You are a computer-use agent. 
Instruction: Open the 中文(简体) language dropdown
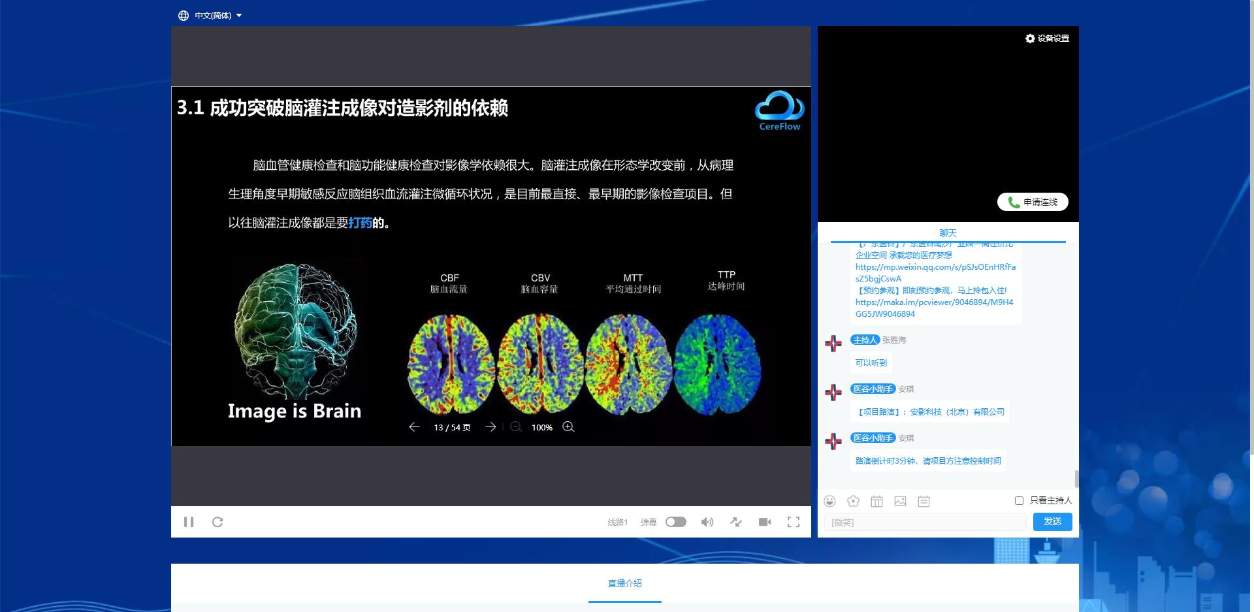(210, 16)
